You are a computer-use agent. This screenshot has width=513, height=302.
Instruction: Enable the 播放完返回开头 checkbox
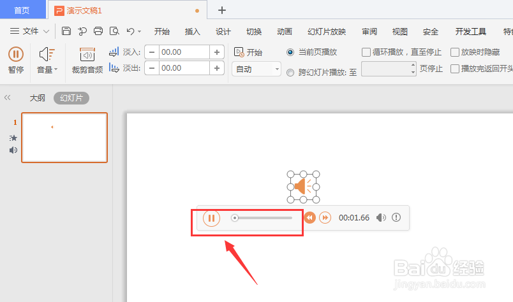click(x=455, y=69)
